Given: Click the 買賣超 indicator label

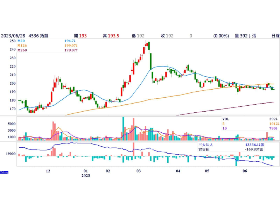Looking at the screenshot, I should tap(204, 149).
